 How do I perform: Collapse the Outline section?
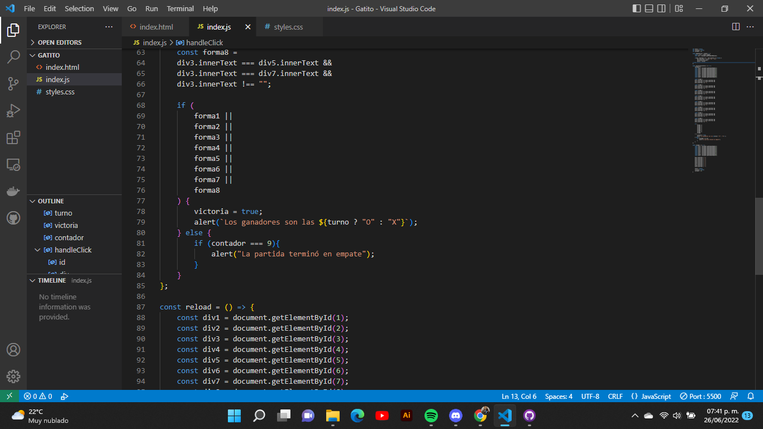pyautogui.click(x=74, y=201)
